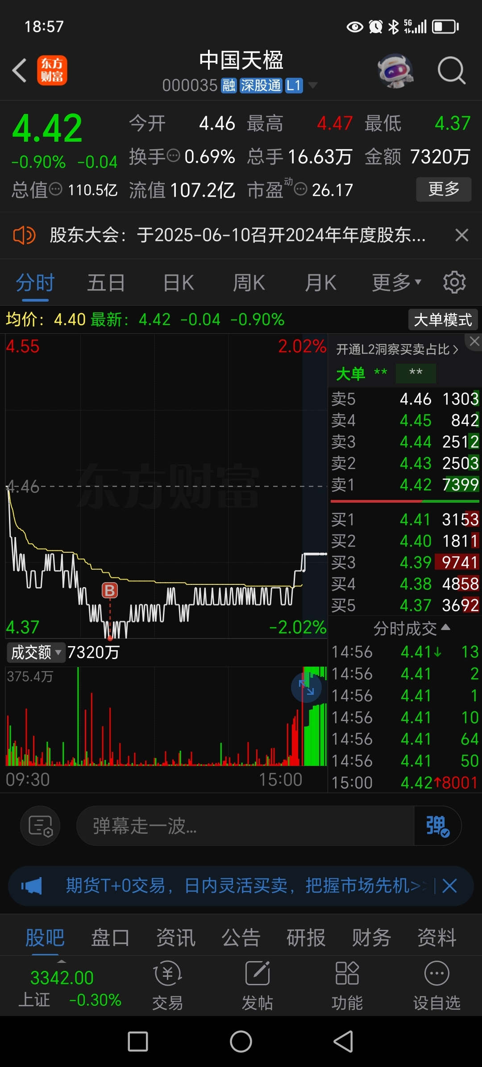The image size is (482, 1067).
Task: Tap the 大单 label
Action: tap(350, 374)
